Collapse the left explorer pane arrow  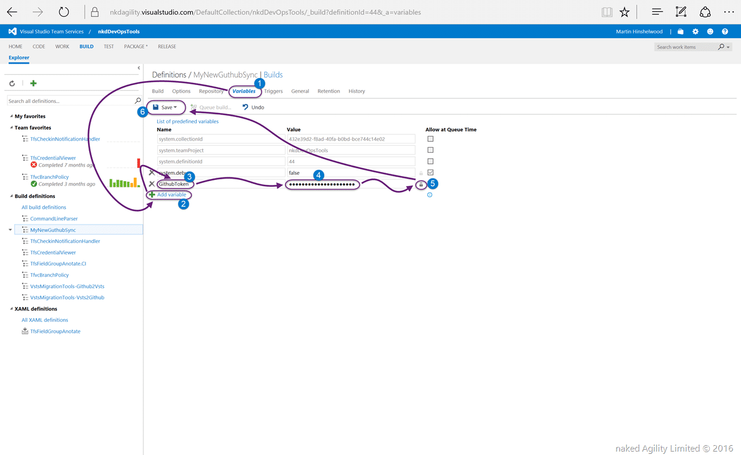(x=139, y=68)
